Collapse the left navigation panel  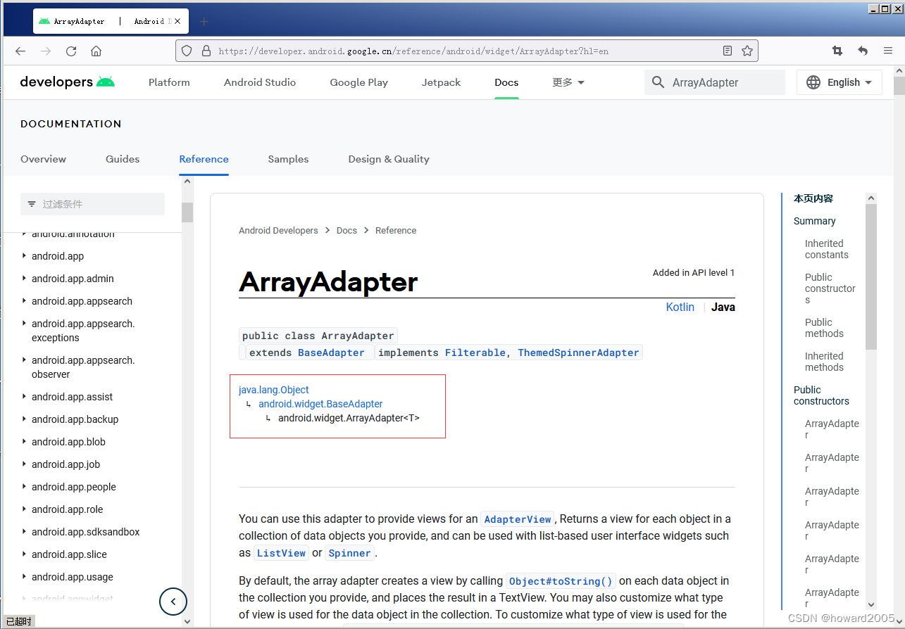pos(173,602)
